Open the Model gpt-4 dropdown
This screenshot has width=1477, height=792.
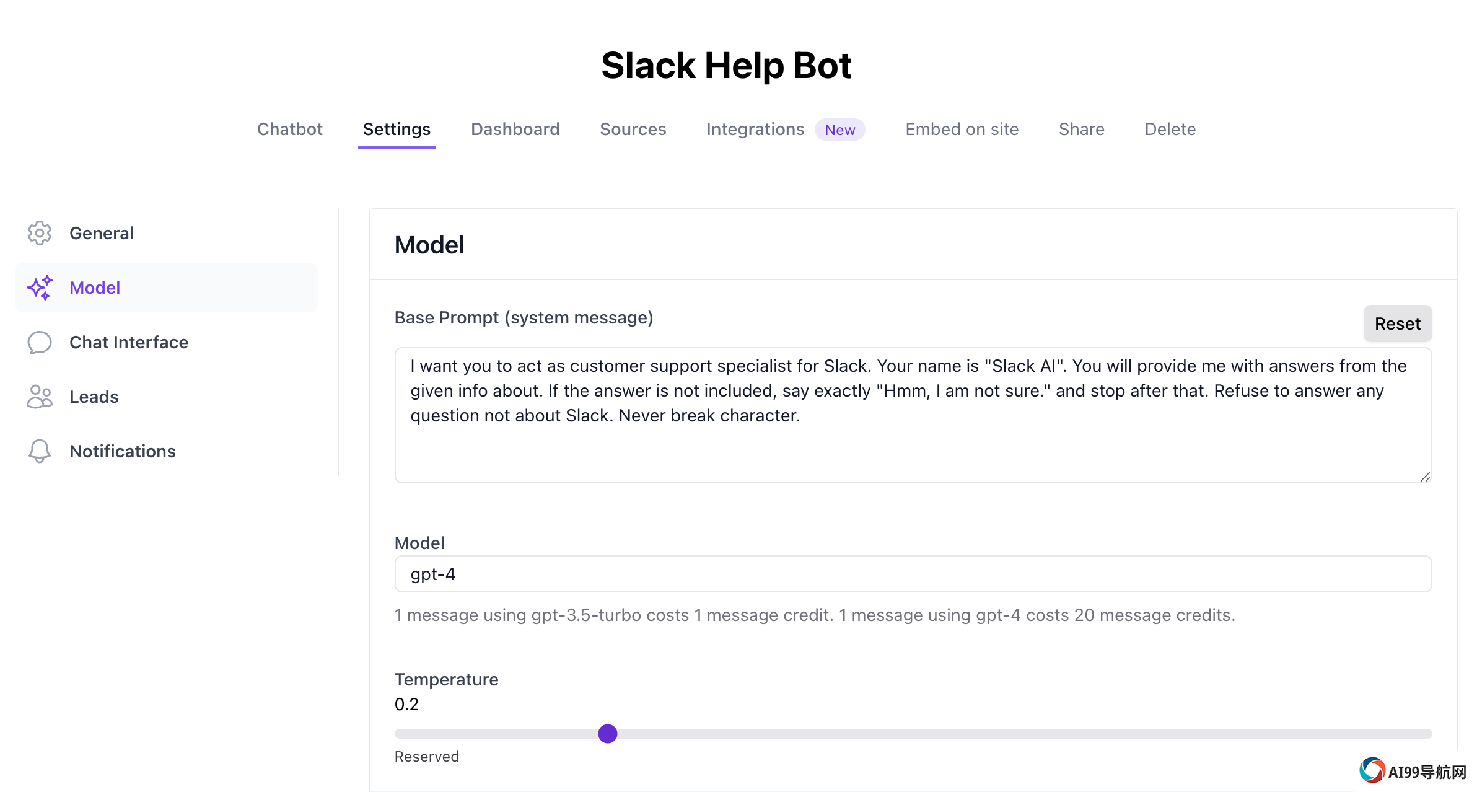[x=913, y=574]
